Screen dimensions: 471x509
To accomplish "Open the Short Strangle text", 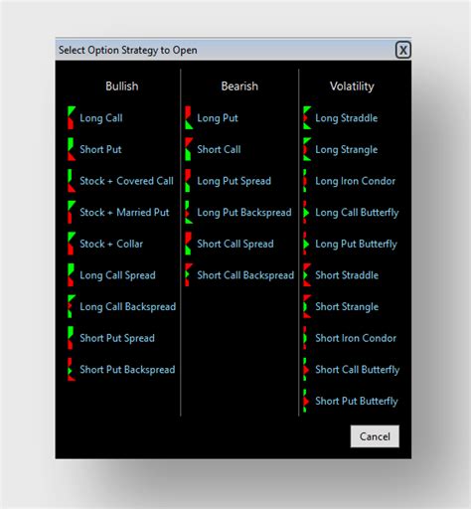I will click(x=347, y=307).
